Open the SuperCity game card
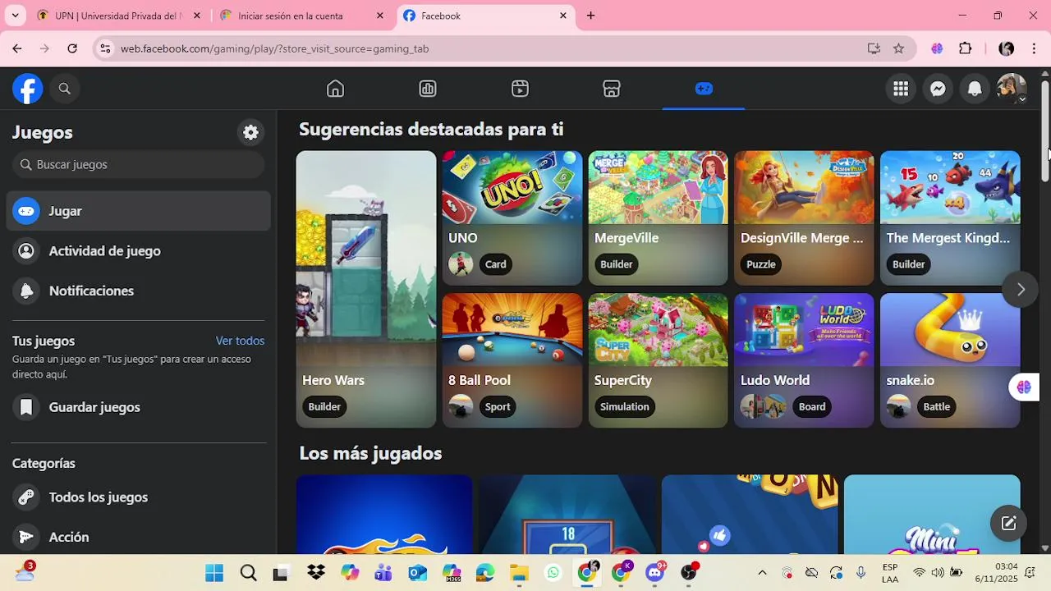This screenshot has width=1051, height=591. pyautogui.click(x=658, y=360)
